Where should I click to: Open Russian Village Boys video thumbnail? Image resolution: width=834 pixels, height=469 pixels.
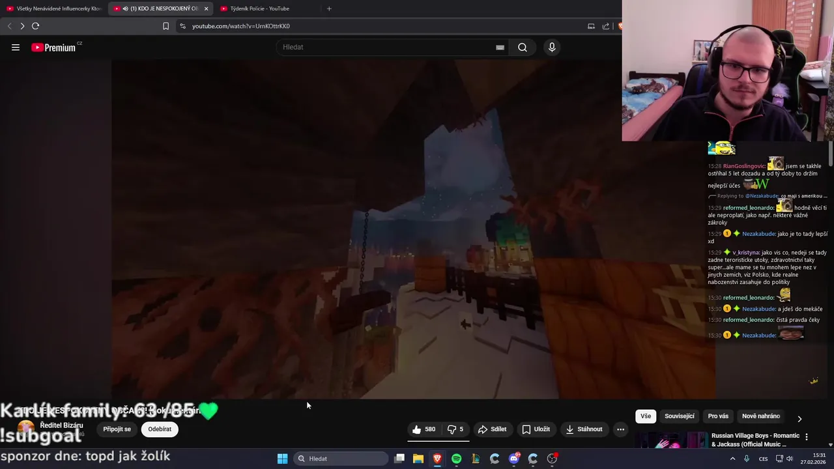tap(672, 440)
